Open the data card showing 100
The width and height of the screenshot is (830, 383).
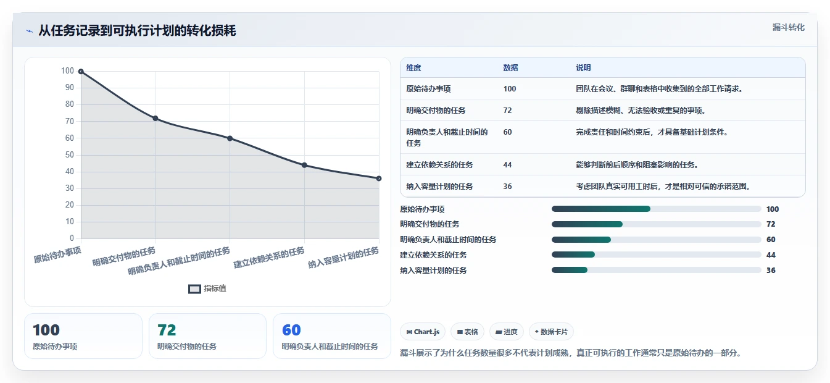pyautogui.click(x=83, y=336)
